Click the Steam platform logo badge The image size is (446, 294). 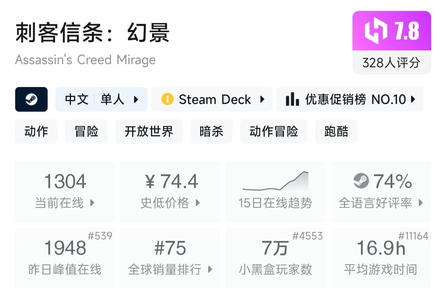(31, 99)
